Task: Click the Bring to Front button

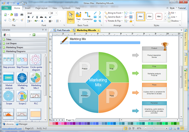Action: click(x=114, y=13)
